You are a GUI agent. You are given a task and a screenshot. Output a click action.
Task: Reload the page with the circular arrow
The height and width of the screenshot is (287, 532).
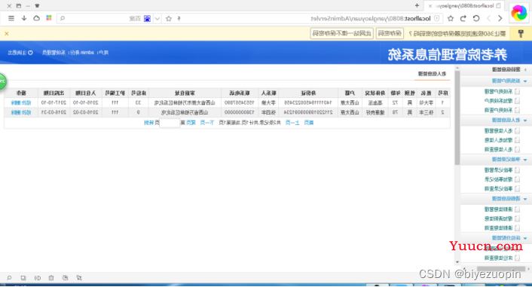click(476, 18)
